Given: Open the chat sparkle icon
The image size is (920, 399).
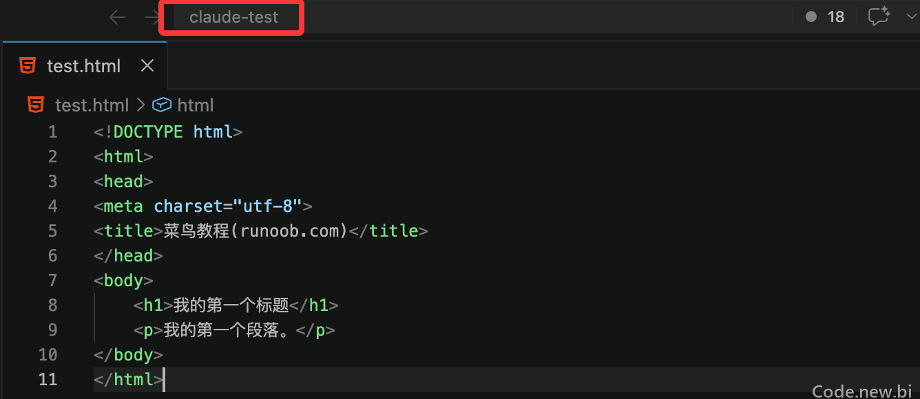Looking at the screenshot, I should (x=879, y=17).
